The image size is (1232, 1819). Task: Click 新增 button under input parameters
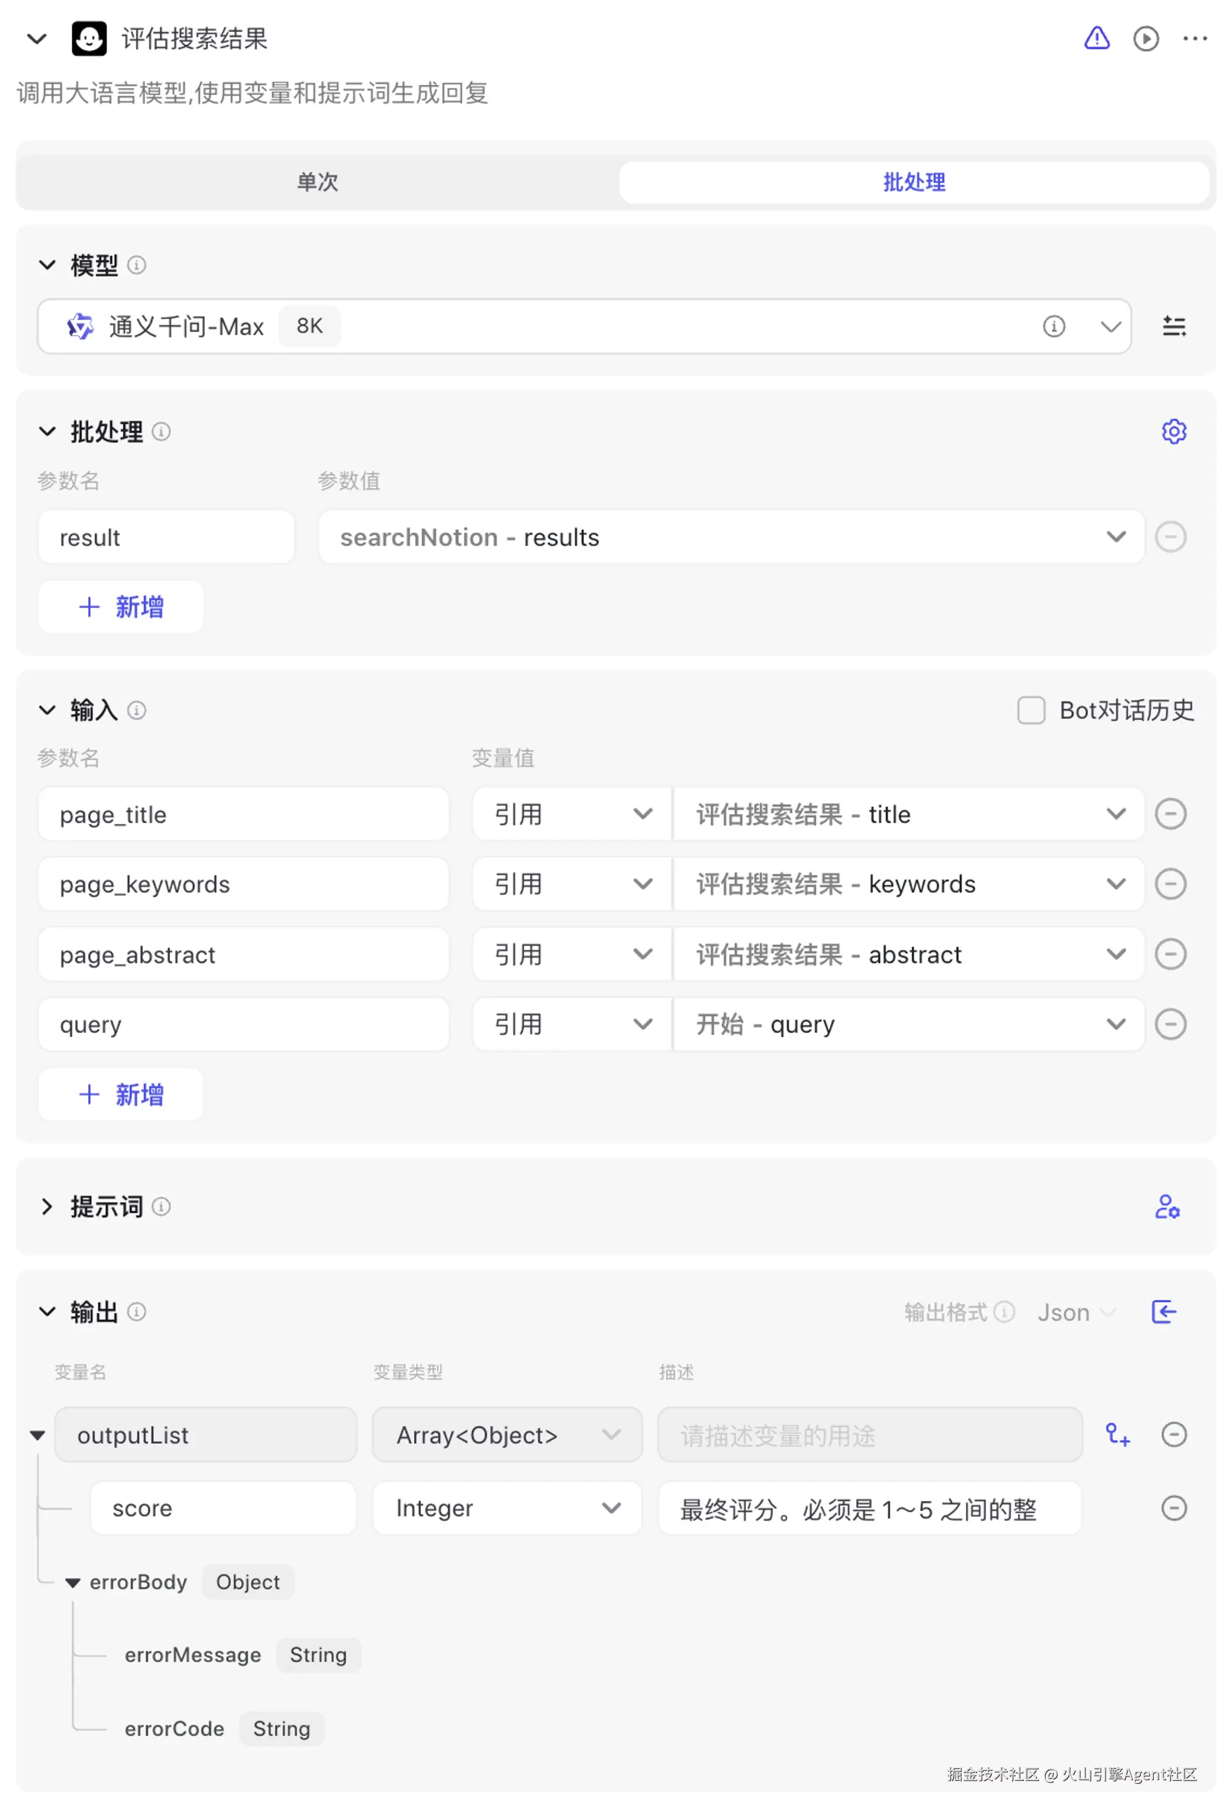(x=121, y=1094)
